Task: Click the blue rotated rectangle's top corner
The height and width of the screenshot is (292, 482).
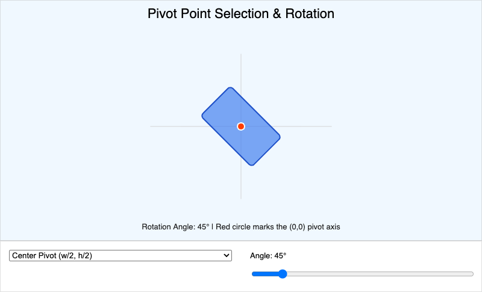Action: (x=230, y=89)
